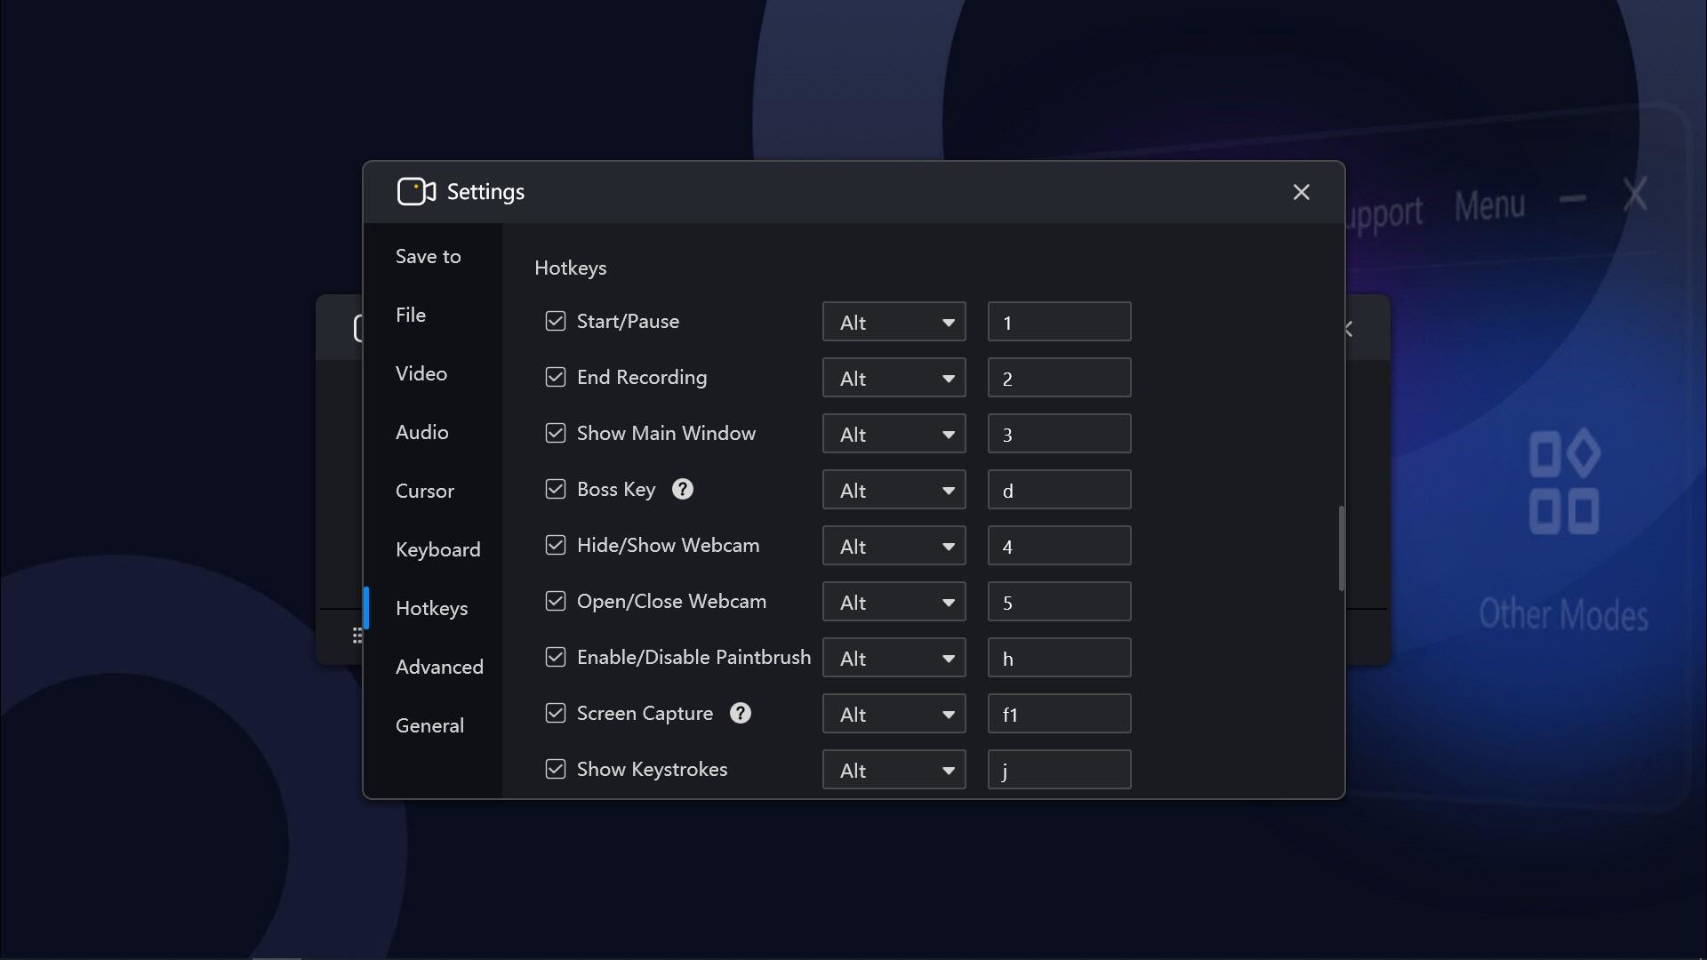1707x960 pixels.
Task: Click the Other Modes icon
Action: point(1563,480)
